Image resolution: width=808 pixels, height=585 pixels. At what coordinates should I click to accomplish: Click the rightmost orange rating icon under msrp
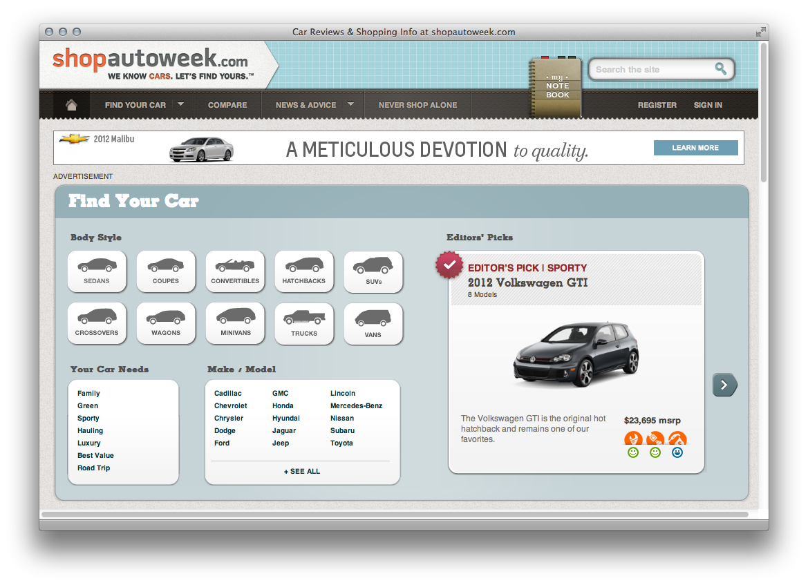click(x=677, y=439)
